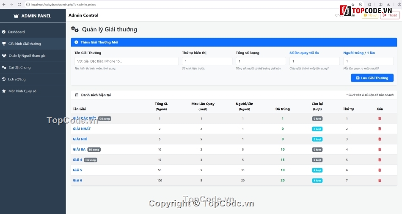The width and height of the screenshot is (402, 214).
Task: Open the Hồ sơ profile button
Action: [370, 15]
